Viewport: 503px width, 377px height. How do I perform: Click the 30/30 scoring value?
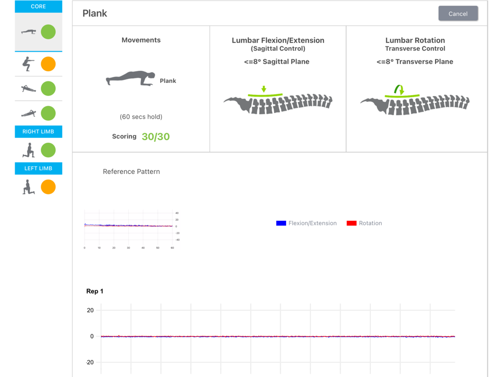155,137
